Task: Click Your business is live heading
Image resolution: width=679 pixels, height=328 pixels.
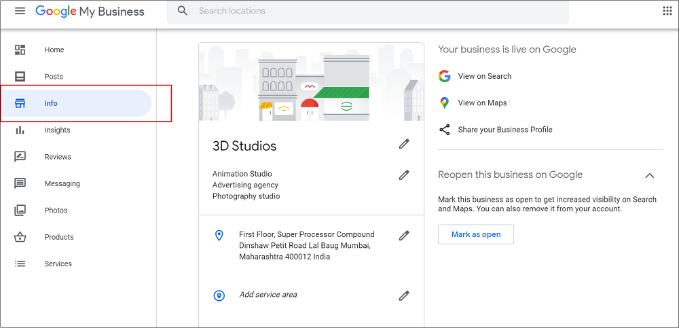Action: [507, 50]
